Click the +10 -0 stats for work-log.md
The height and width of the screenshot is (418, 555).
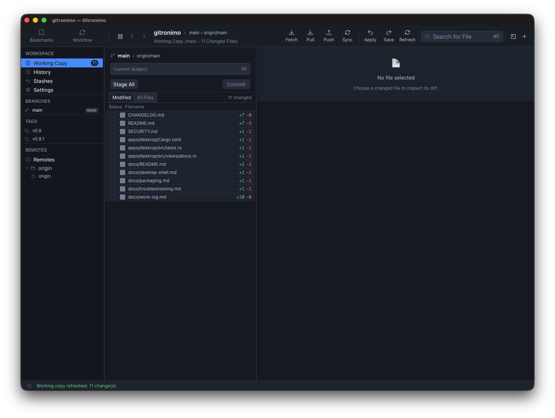click(244, 197)
